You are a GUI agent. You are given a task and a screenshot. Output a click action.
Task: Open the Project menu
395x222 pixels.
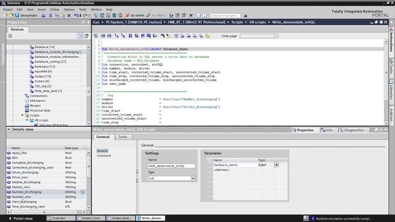[8, 9]
